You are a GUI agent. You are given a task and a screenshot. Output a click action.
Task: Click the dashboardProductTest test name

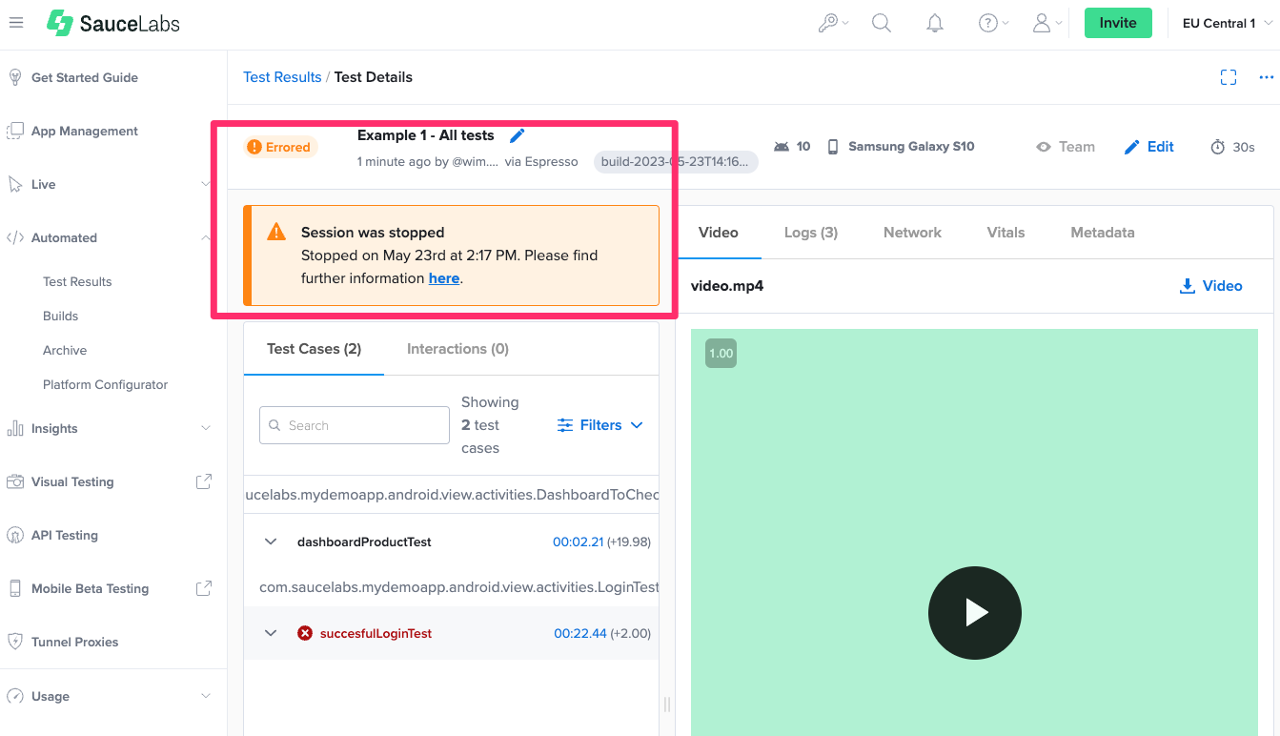pyautogui.click(x=364, y=542)
